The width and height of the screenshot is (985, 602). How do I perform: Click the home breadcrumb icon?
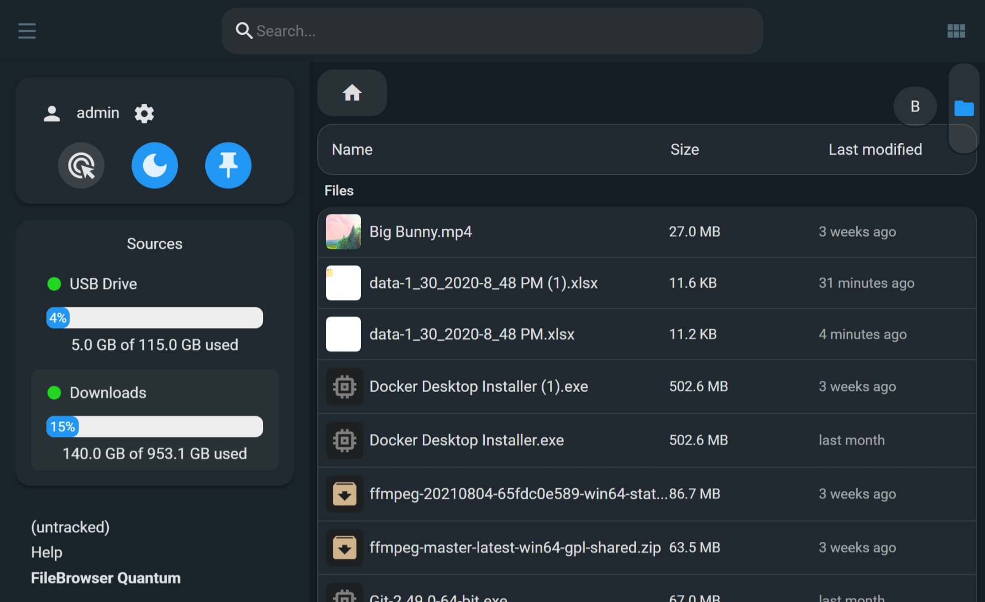pyautogui.click(x=352, y=93)
